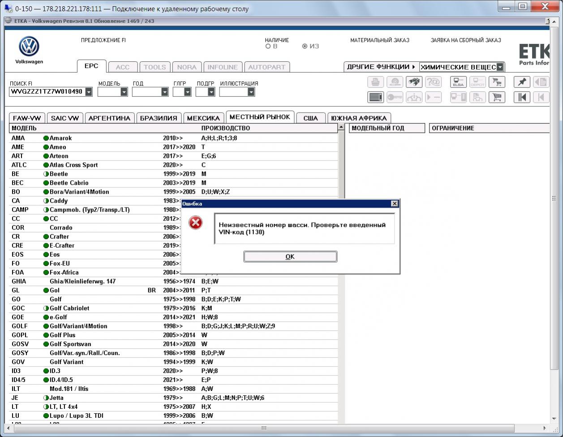The image size is (563, 437).
Task: Select the 'В' availability radio button
Action: point(268,46)
